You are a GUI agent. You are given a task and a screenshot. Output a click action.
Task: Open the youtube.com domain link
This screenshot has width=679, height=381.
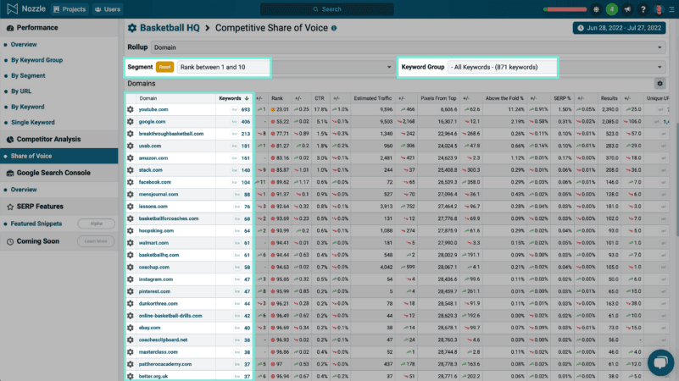pos(153,110)
